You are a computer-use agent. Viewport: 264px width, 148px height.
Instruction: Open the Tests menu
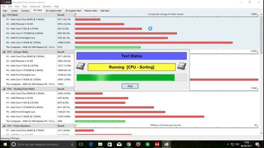(25, 7)
